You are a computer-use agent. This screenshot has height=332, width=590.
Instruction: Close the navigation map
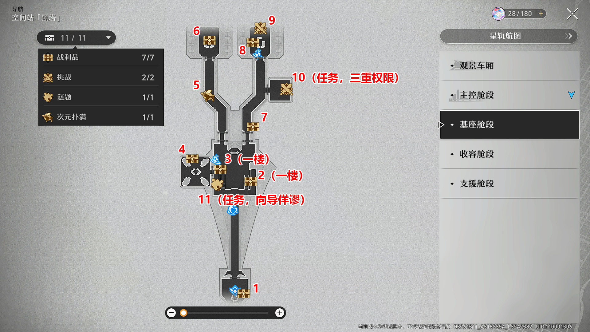[572, 14]
